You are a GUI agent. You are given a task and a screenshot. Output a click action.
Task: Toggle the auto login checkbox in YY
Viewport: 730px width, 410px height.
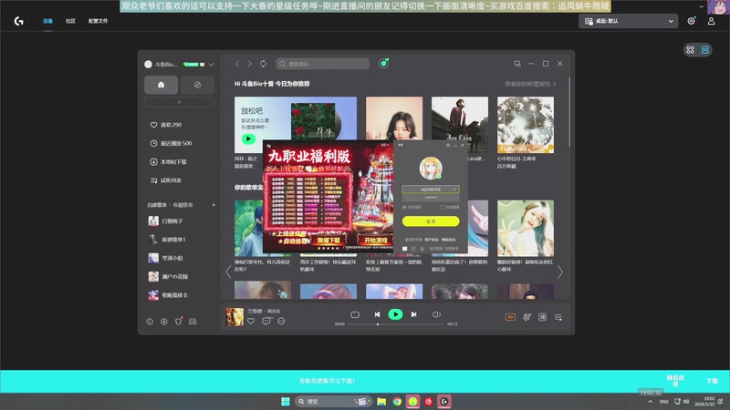(443, 208)
